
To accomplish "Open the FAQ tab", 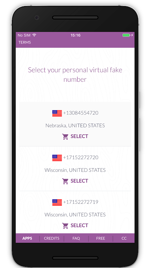I will tap(76, 238).
